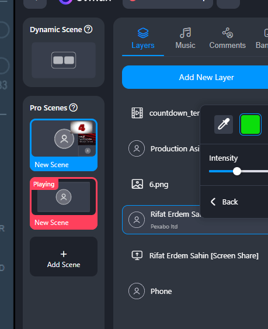Select the Layers tab

143,39
